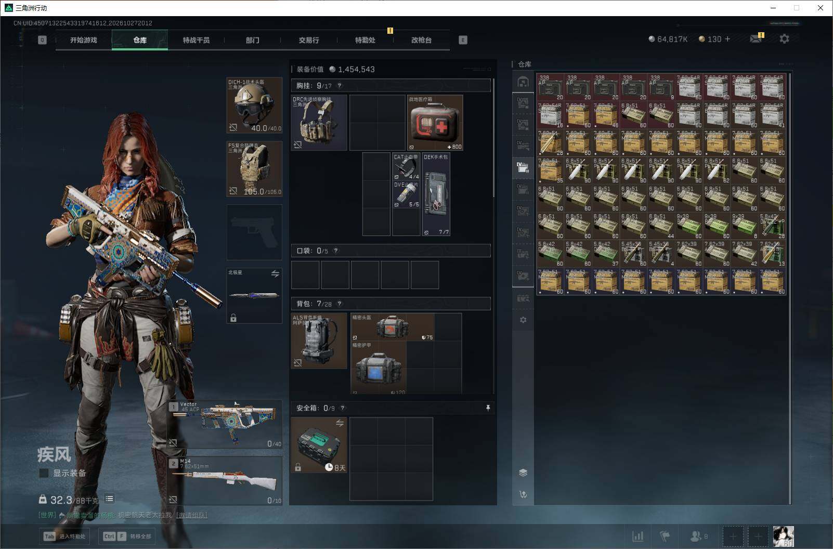Viewport: 833px width, 549px height.
Task: Switch to the 开始游戏 tab
Action: pyautogui.click(x=84, y=40)
